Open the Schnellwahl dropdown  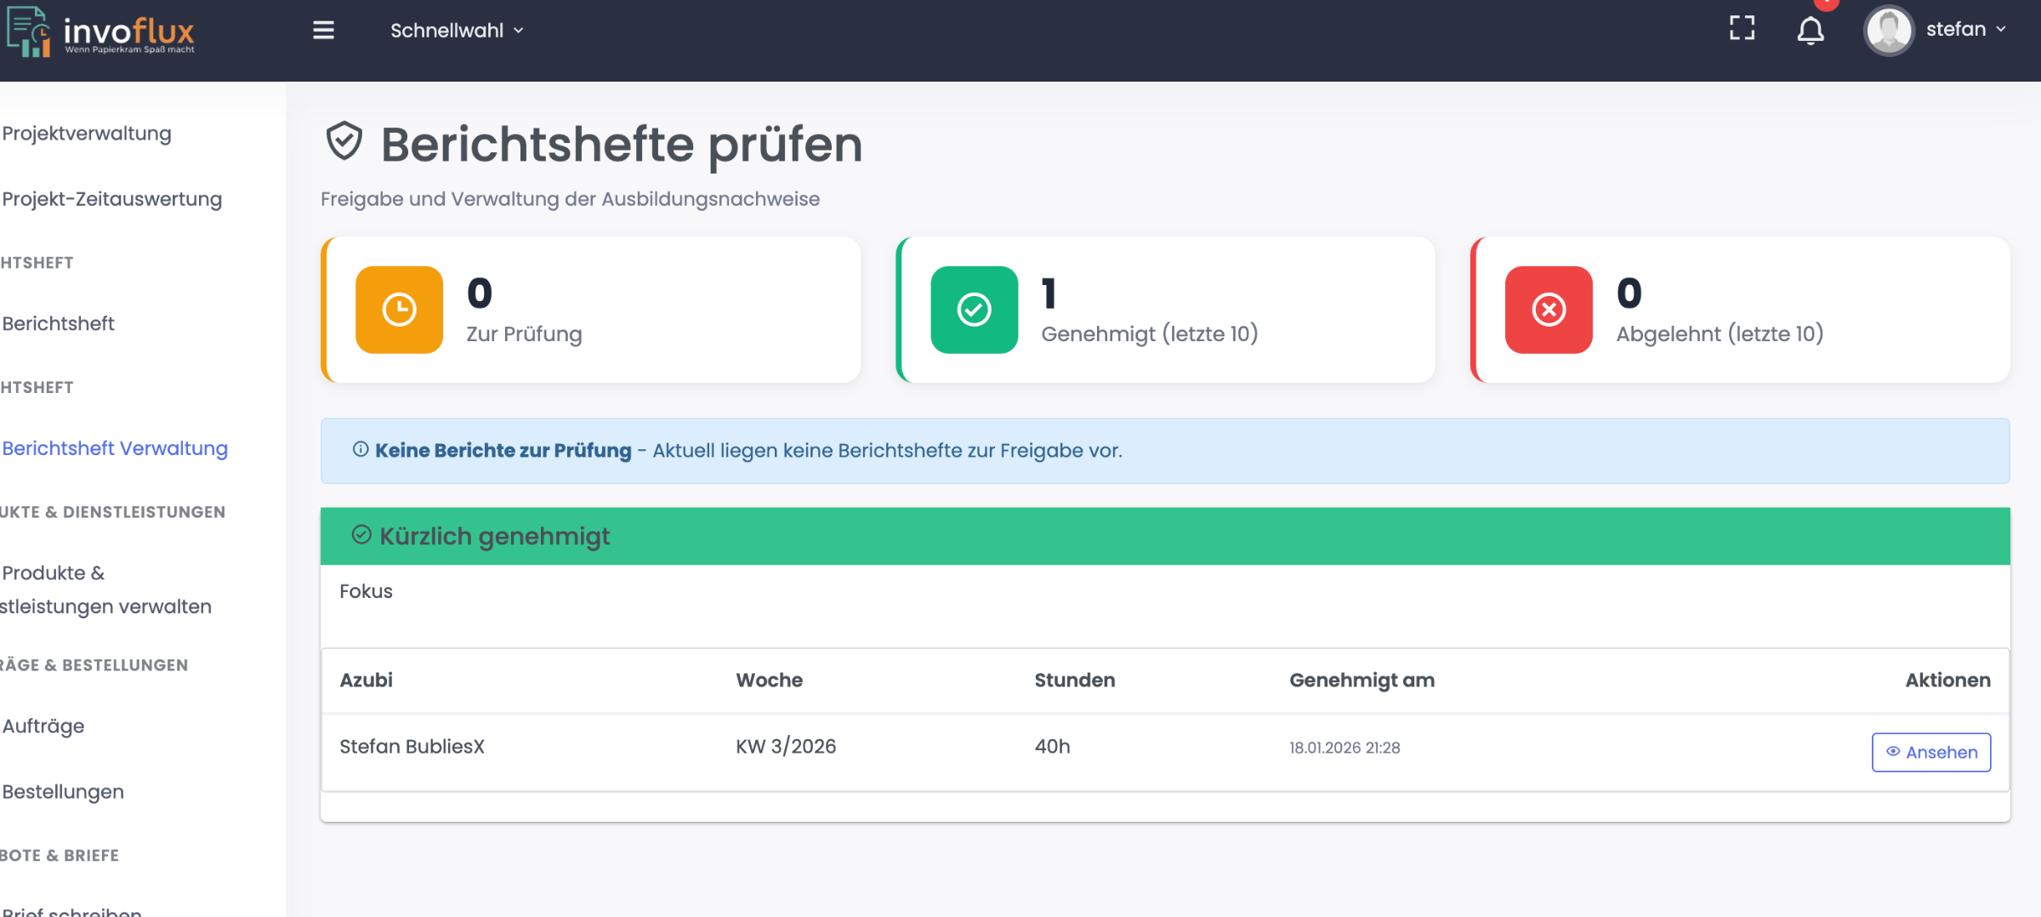coord(457,31)
